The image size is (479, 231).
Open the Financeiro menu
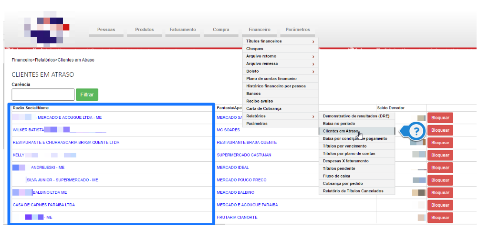259,30
